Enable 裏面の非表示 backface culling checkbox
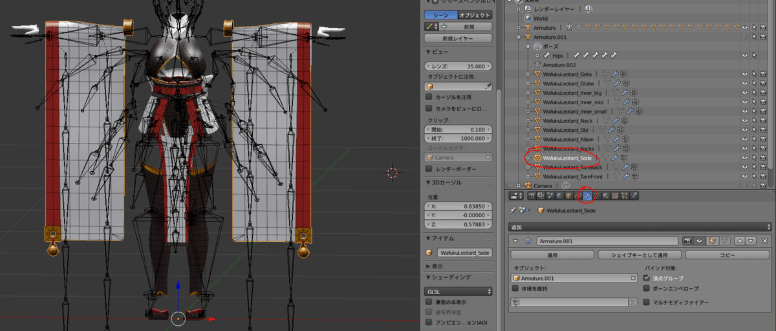The width and height of the screenshot is (776, 331). (x=429, y=302)
